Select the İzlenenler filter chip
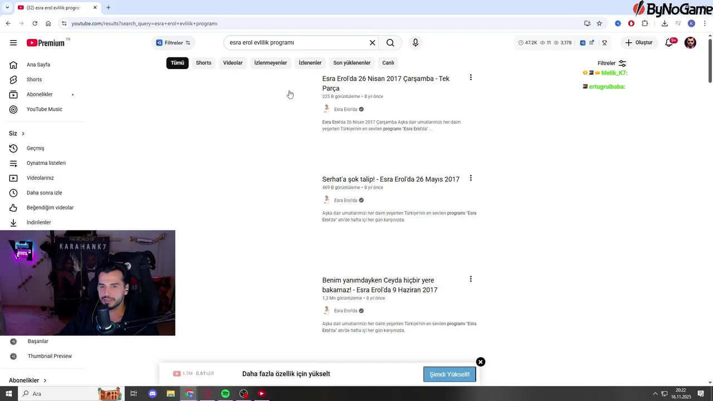Screen dimensions: 713x401 [310, 63]
